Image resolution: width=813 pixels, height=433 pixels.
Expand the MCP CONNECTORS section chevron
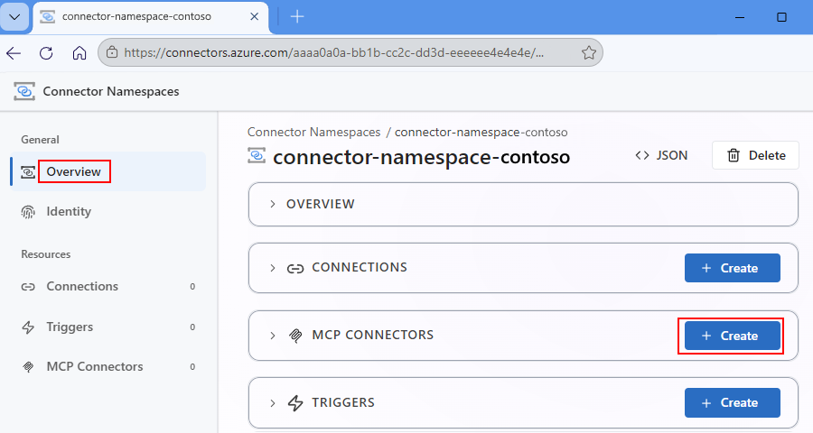pos(272,336)
